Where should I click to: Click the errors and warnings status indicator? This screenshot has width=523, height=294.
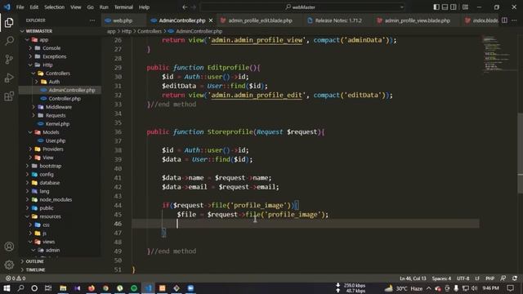click(x=16, y=278)
